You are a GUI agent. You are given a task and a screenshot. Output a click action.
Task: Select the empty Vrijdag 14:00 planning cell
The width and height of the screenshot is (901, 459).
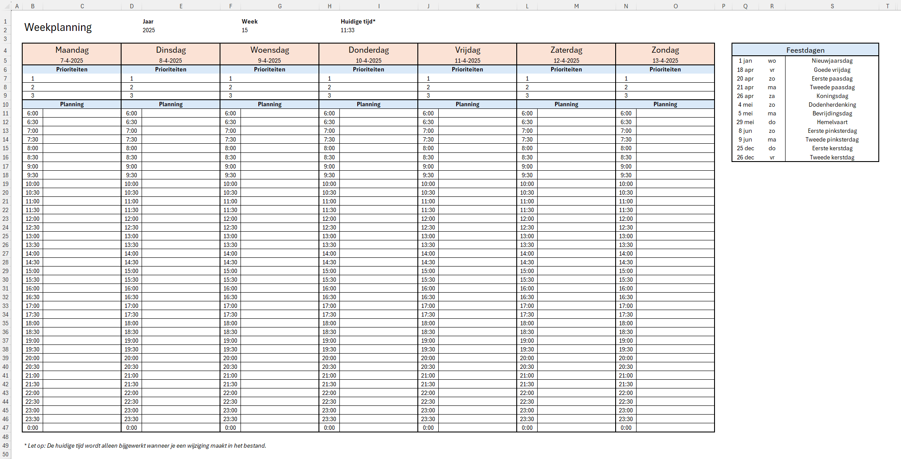point(478,253)
